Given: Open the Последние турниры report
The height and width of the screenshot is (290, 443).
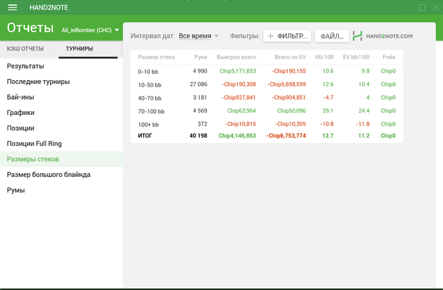Looking at the screenshot, I should coord(61,82).
